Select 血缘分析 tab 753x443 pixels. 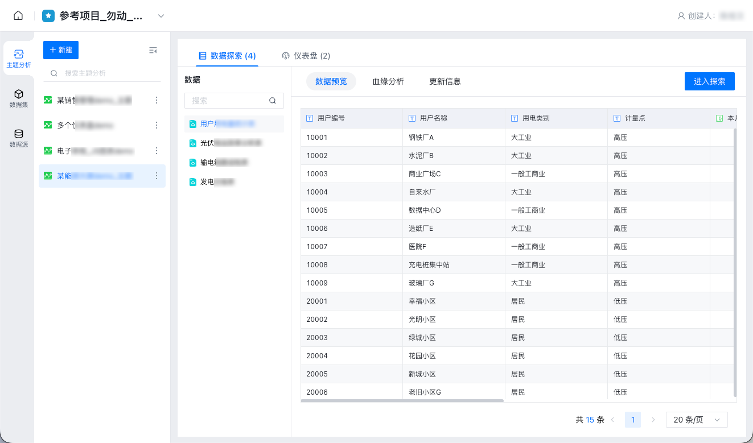pyautogui.click(x=388, y=81)
